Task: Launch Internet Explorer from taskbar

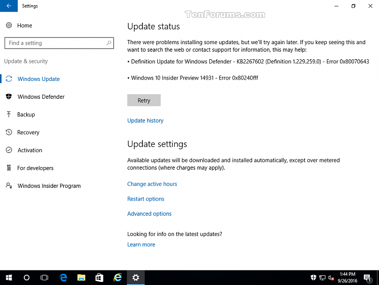Action: [118, 278]
